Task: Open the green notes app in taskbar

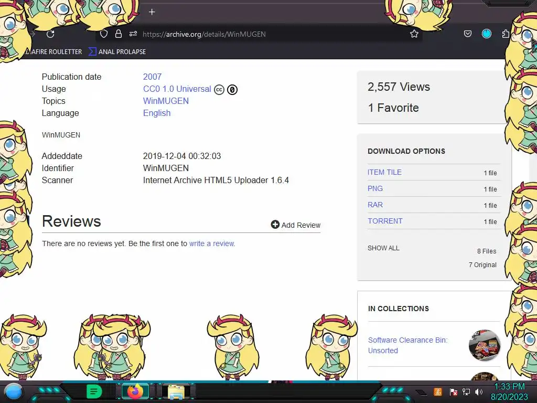Action: coord(94,391)
